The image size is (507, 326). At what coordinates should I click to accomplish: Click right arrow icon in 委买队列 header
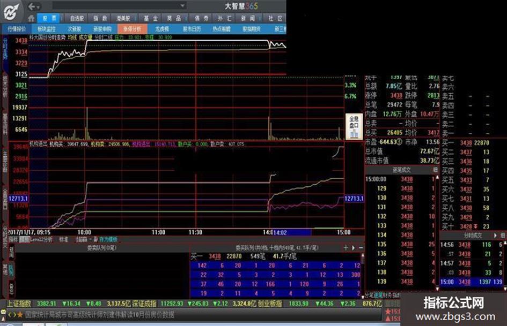point(353,247)
